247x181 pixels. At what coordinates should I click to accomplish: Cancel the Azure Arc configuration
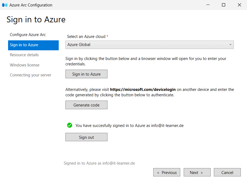pos(227,172)
